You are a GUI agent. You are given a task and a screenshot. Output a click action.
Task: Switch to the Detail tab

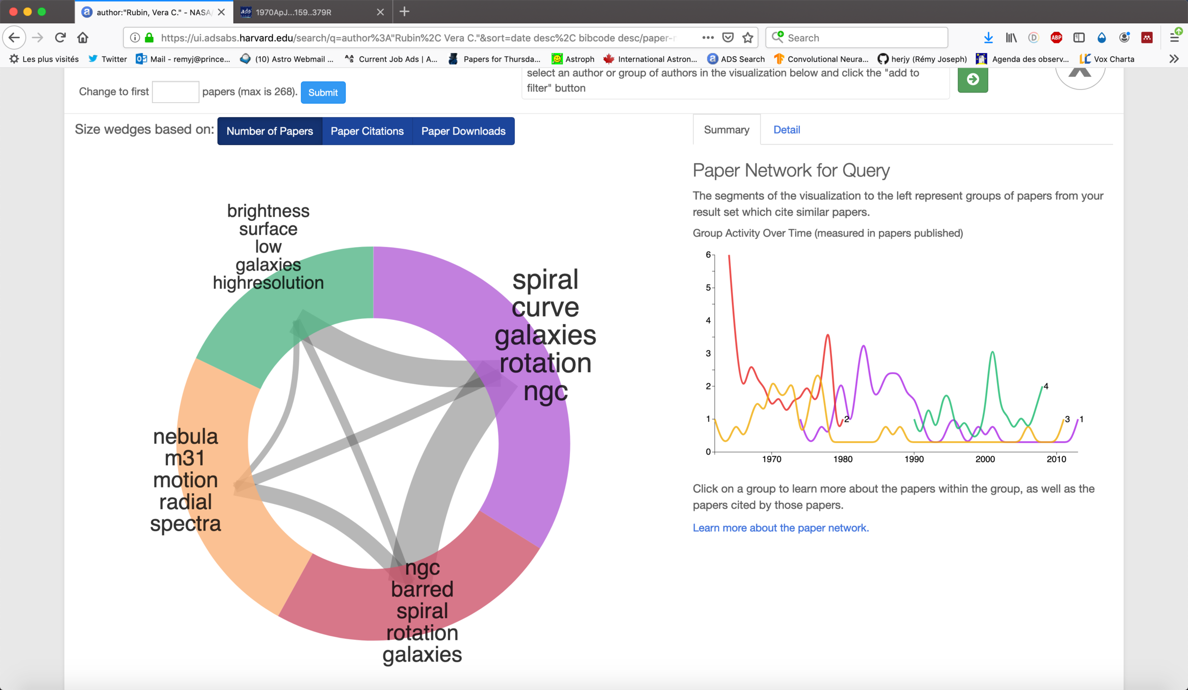pos(786,130)
